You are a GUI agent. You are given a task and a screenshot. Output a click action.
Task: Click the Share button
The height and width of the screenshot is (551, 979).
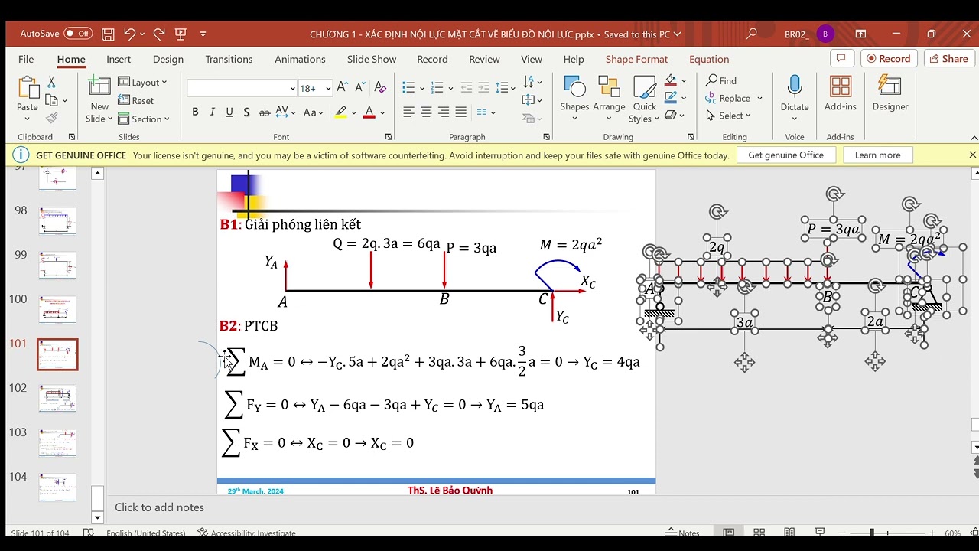point(948,58)
